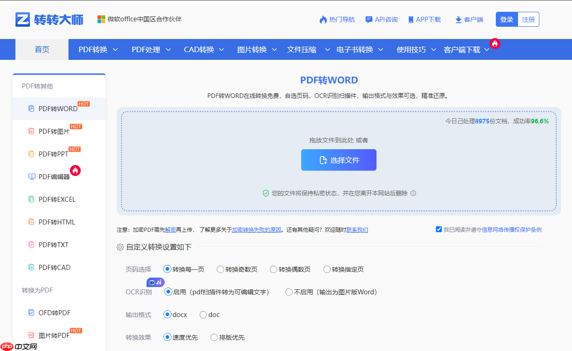Click the 注册 button
This screenshot has height=351, width=572.
tap(528, 19)
